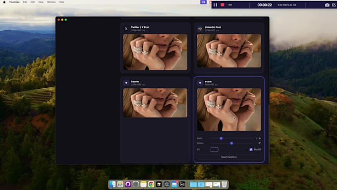This screenshot has height=190, width=337.
Task: Open the dark round gear-like app in the Dock
Action: tap(167, 184)
